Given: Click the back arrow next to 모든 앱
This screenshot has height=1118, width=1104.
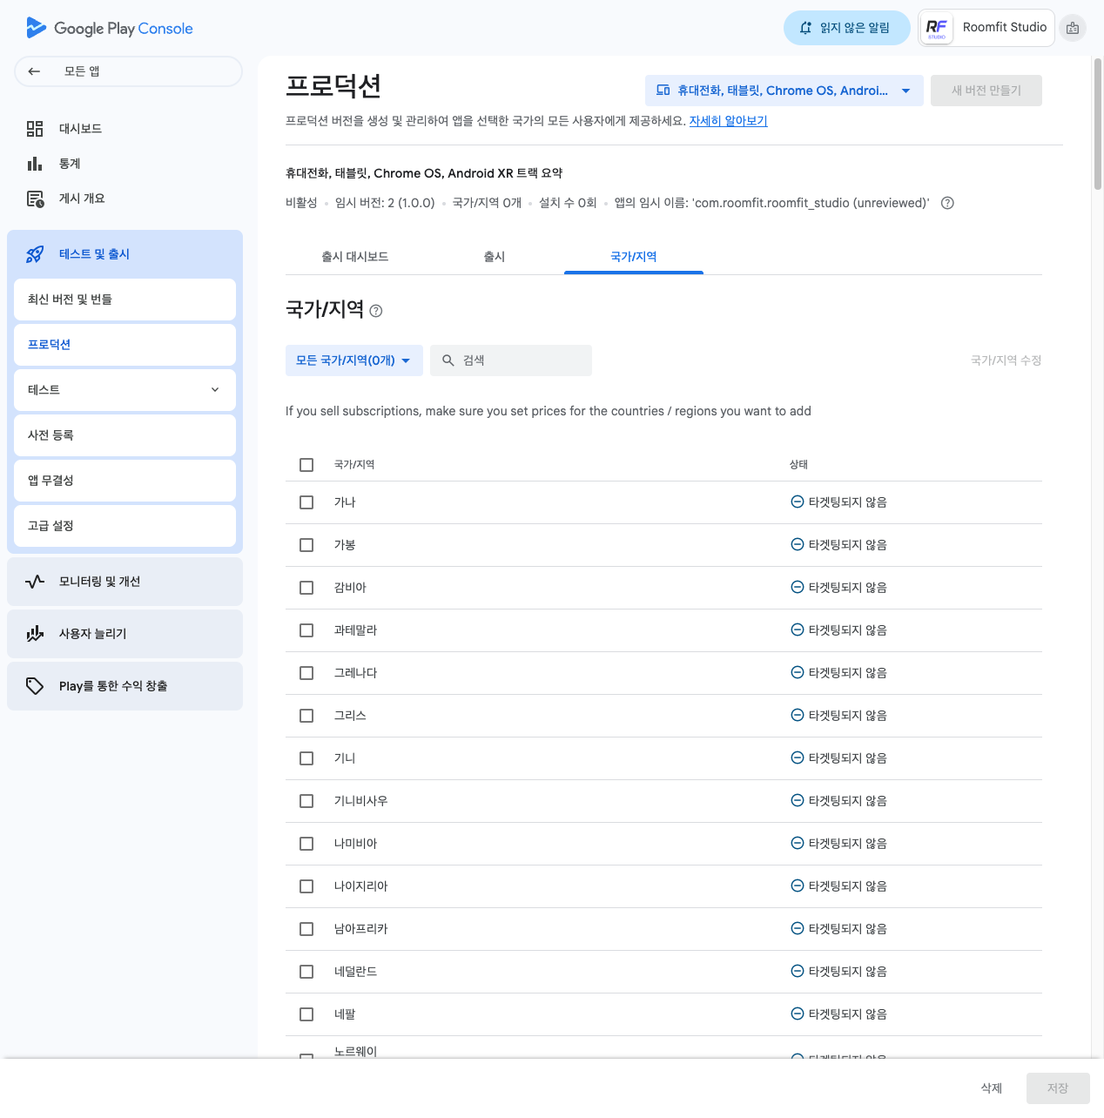Looking at the screenshot, I should 34,71.
